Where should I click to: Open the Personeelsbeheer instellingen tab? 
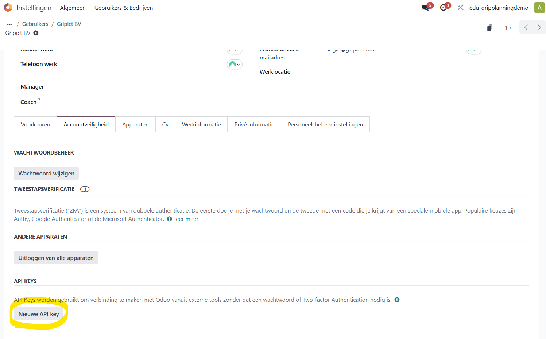click(325, 124)
